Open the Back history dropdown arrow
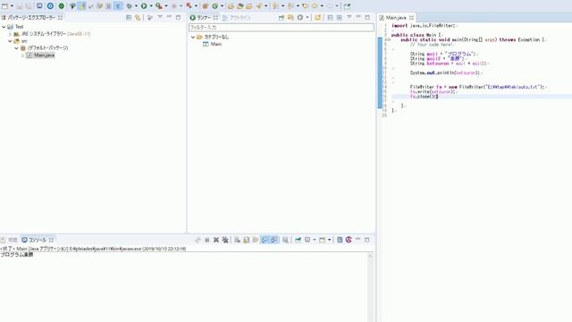 [322, 6]
